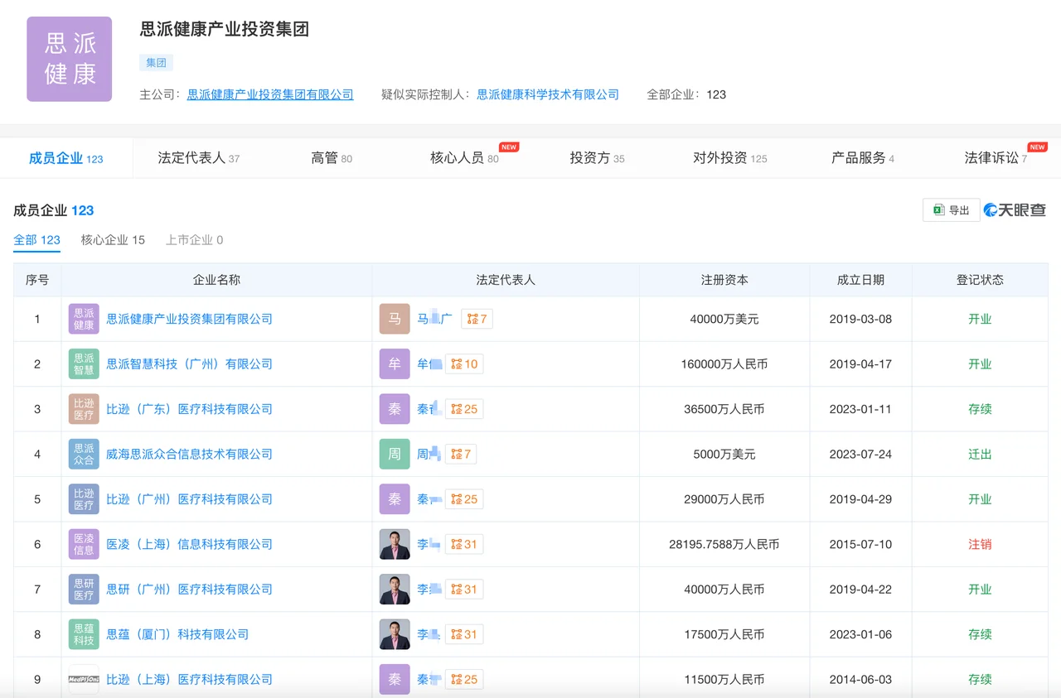This screenshot has height=698, width=1061.
Task: Click logo of the 厦门 科技有限公司 row
Action: 84,634
